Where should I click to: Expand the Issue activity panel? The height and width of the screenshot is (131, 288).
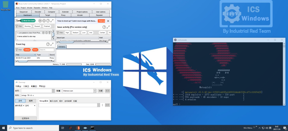pyautogui.click(x=108, y=27)
